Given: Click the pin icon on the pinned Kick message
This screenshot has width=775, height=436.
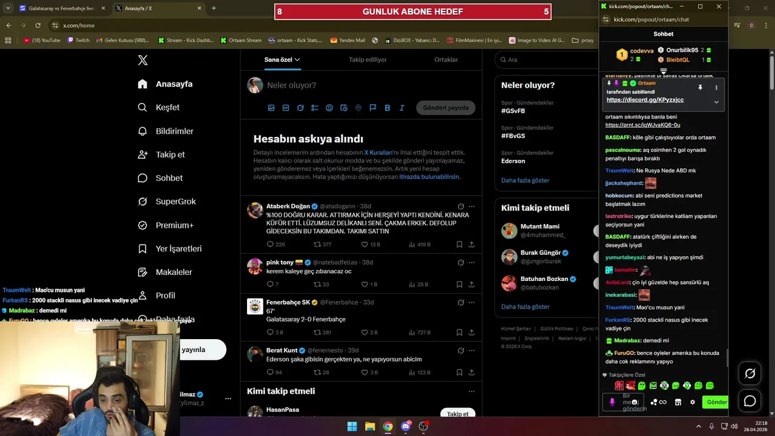Looking at the screenshot, I should tap(701, 88).
